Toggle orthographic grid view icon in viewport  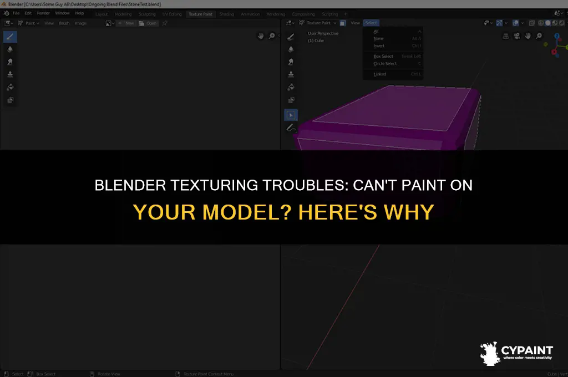pyautogui.click(x=506, y=36)
